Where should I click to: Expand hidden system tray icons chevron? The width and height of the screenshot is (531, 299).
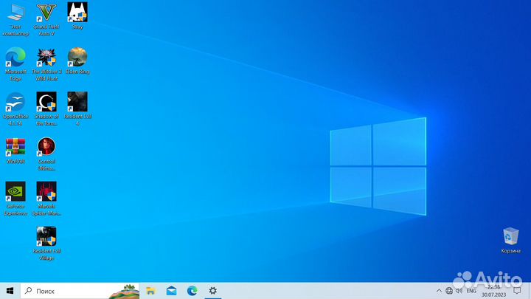click(x=439, y=291)
